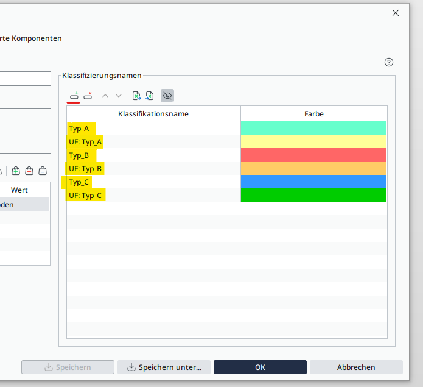Click the red color swatch of Typ_B
The image size is (423, 387).
pos(313,155)
